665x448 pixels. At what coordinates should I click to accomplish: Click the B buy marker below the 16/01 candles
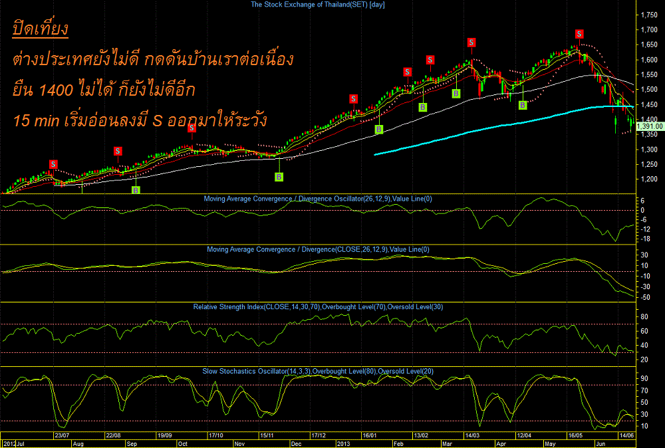point(379,130)
